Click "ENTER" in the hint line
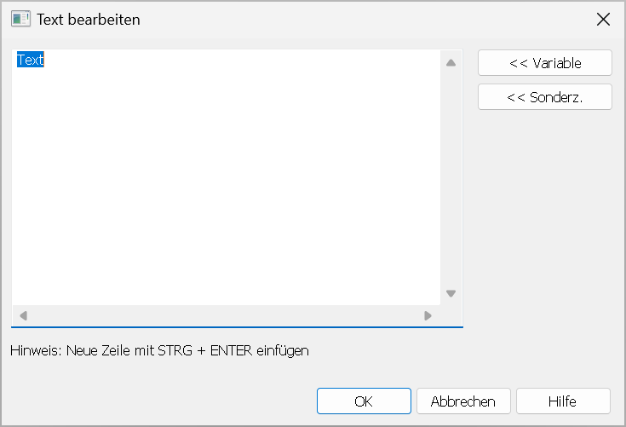Screen dimensions: 626x427 (x=233, y=349)
